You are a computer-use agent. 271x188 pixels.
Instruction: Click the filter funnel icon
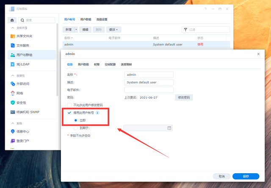pyautogui.click(x=185, y=30)
